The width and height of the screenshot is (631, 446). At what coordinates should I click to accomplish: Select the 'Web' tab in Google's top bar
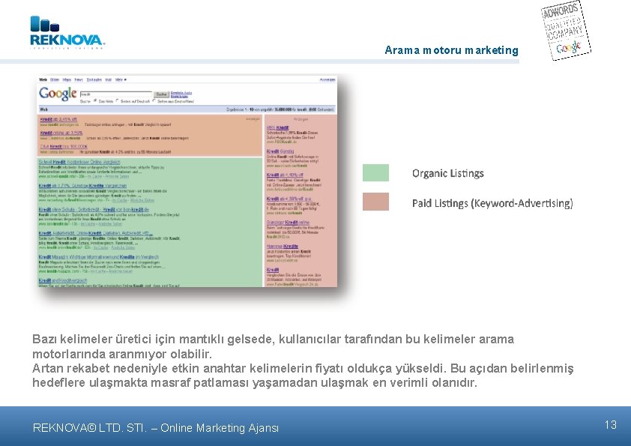[43, 79]
